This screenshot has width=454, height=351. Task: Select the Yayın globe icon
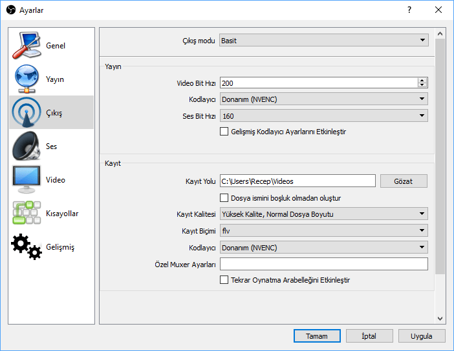27,79
